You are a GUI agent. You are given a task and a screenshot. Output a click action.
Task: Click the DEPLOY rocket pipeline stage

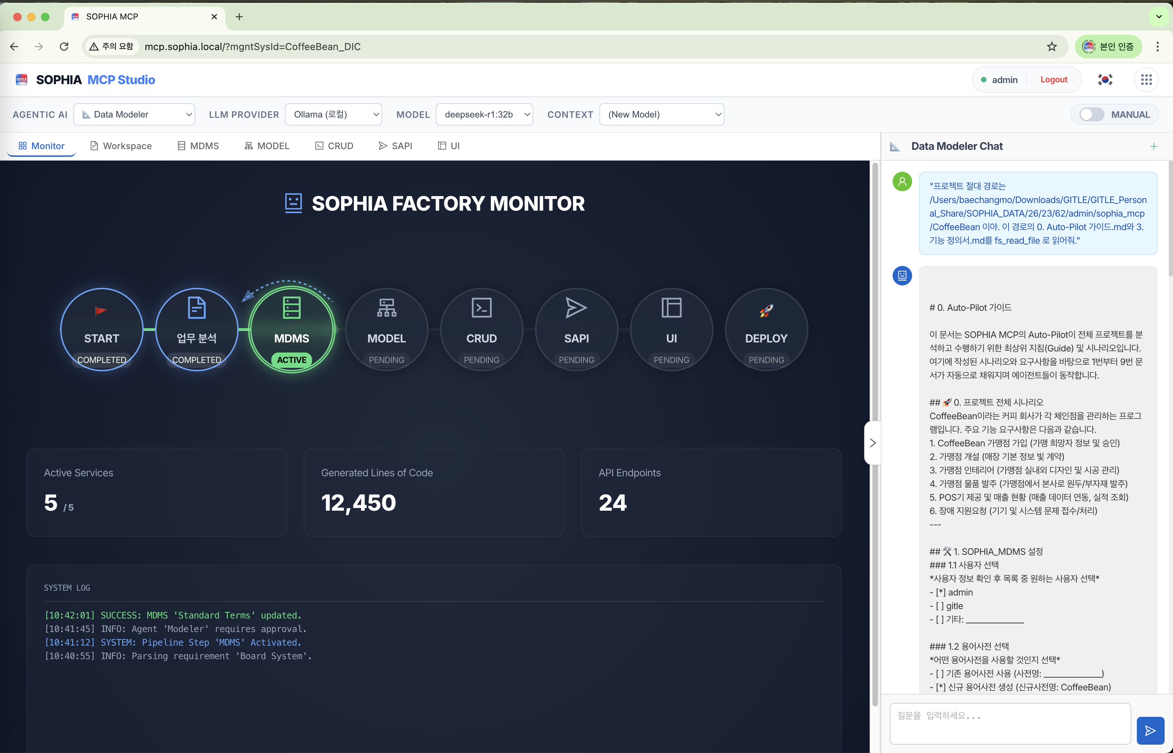pyautogui.click(x=766, y=329)
